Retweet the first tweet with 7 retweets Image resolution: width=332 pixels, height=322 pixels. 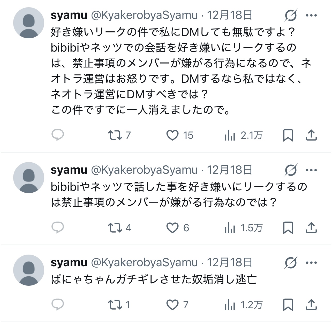[x=115, y=135]
